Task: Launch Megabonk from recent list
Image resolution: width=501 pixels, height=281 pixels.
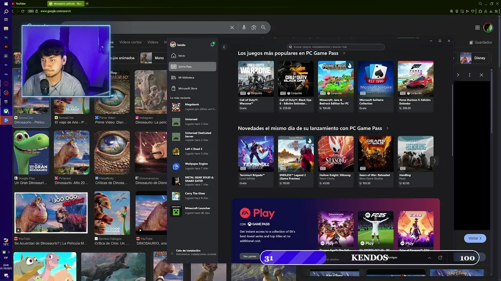Action: [x=192, y=107]
